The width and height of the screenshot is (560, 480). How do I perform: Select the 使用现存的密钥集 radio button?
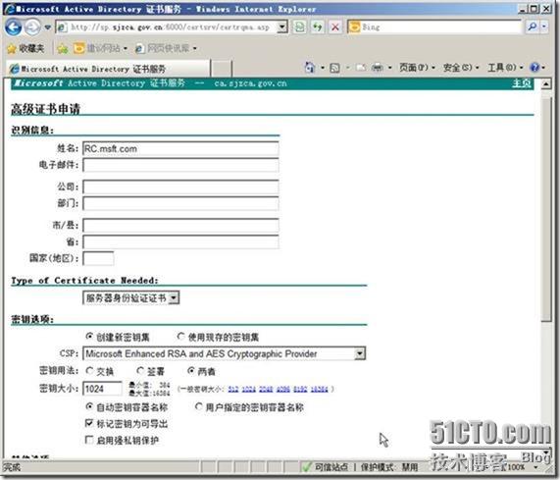pyautogui.click(x=181, y=337)
